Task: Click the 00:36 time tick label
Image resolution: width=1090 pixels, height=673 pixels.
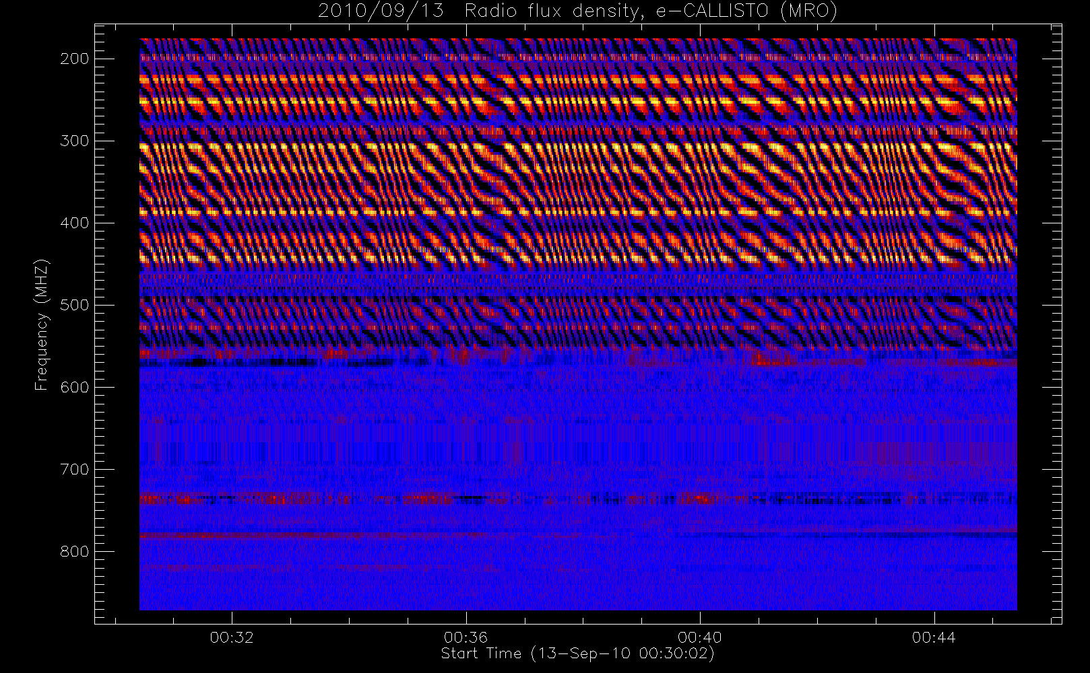Action: click(466, 637)
